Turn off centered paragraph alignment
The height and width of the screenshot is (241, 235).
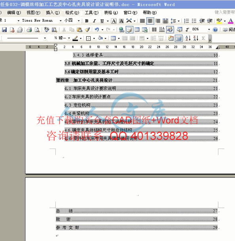(150, 21)
